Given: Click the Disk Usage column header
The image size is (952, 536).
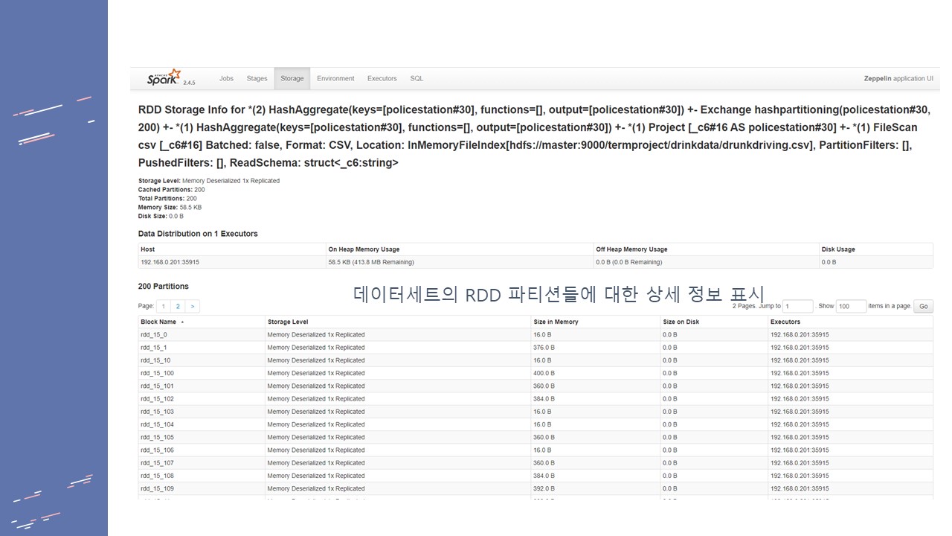Looking at the screenshot, I should pyautogui.click(x=838, y=249).
